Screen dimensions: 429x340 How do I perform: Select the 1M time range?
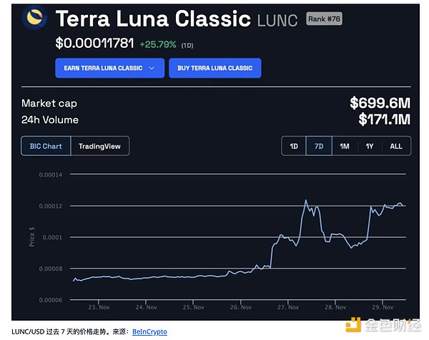tap(345, 146)
